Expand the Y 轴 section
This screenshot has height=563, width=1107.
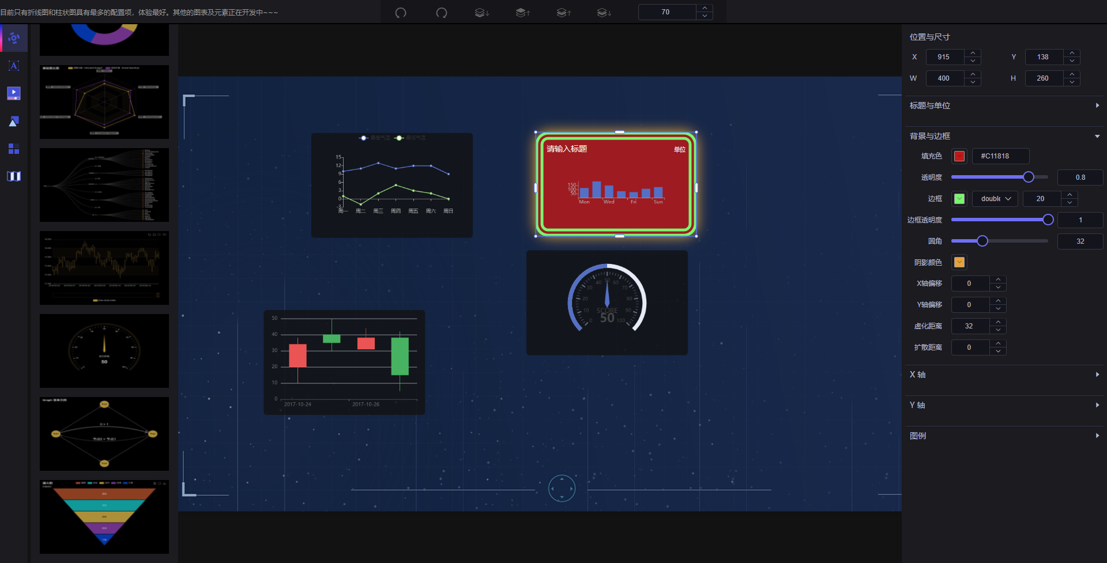tap(1004, 405)
